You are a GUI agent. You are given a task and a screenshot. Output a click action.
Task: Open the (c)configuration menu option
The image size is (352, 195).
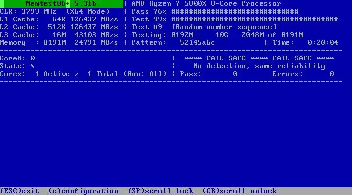point(83,191)
